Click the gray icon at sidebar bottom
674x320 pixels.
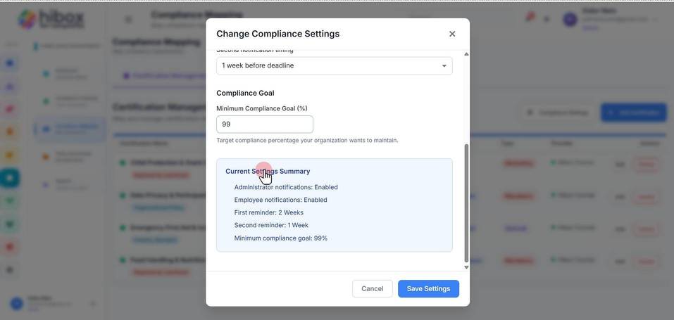(x=11, y=269)
